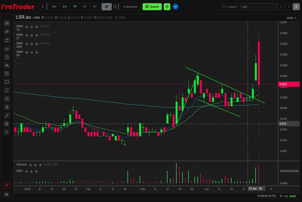This screenshot has width=302, height=202.
Task: Toggle OBV indicator visibility
Action: 27,171
